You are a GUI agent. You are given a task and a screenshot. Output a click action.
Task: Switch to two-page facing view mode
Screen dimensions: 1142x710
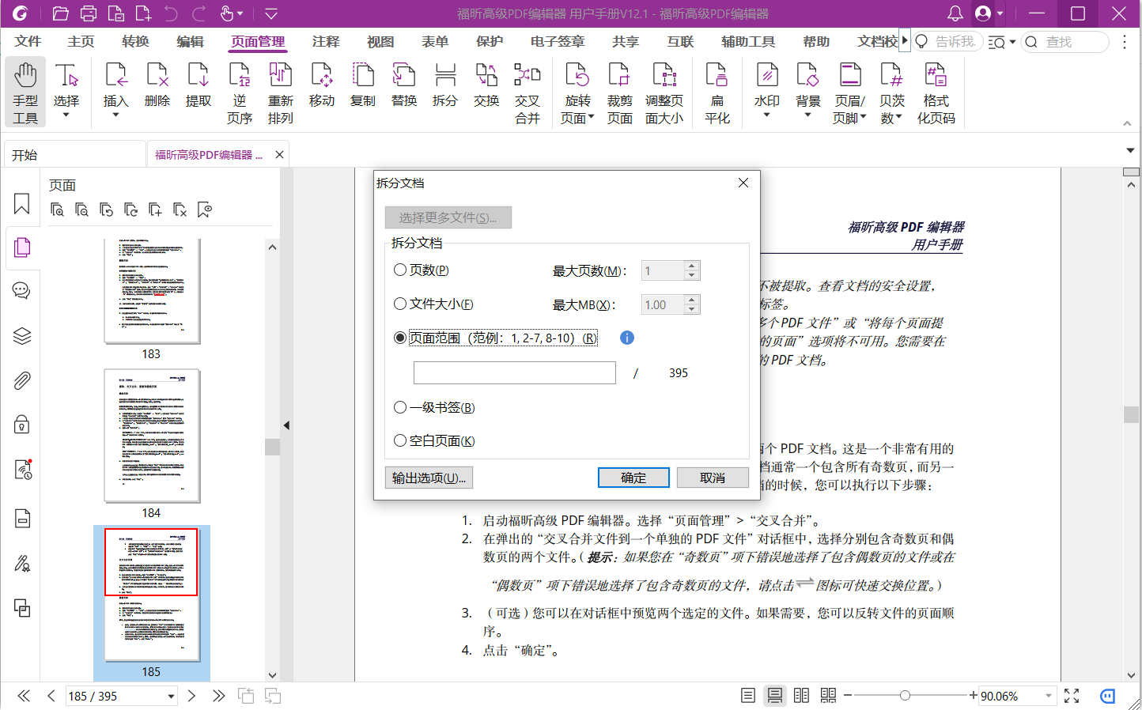[x=801, y=696]
